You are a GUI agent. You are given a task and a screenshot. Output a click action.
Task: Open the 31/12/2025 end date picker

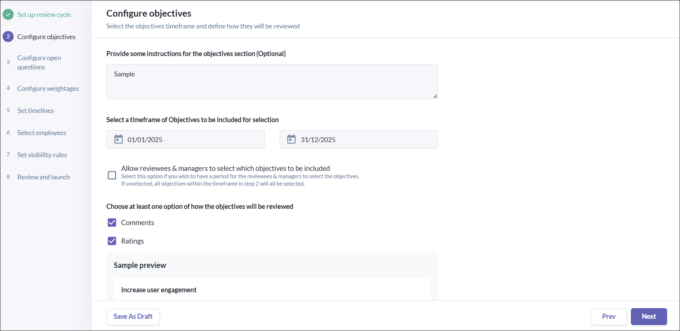pyautogui.click(x=359, y=139)
